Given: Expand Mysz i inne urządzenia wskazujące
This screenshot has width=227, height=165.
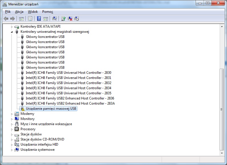Looking at the screenshot, I should [12, 124].
